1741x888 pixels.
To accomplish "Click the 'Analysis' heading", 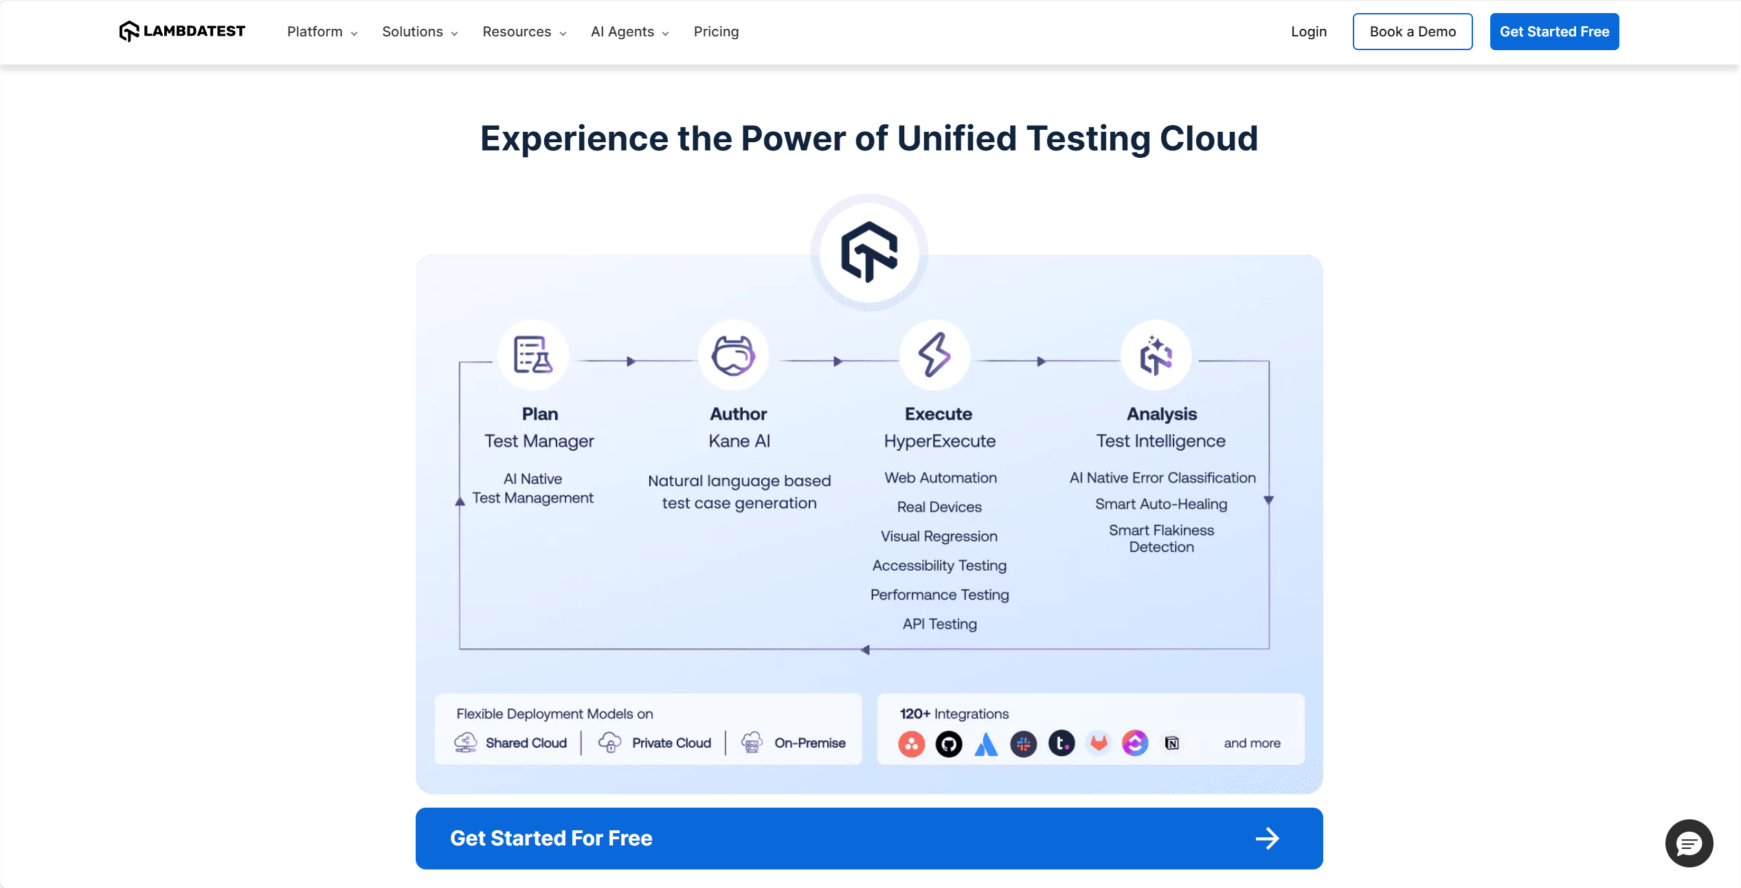I will 1162,414.
